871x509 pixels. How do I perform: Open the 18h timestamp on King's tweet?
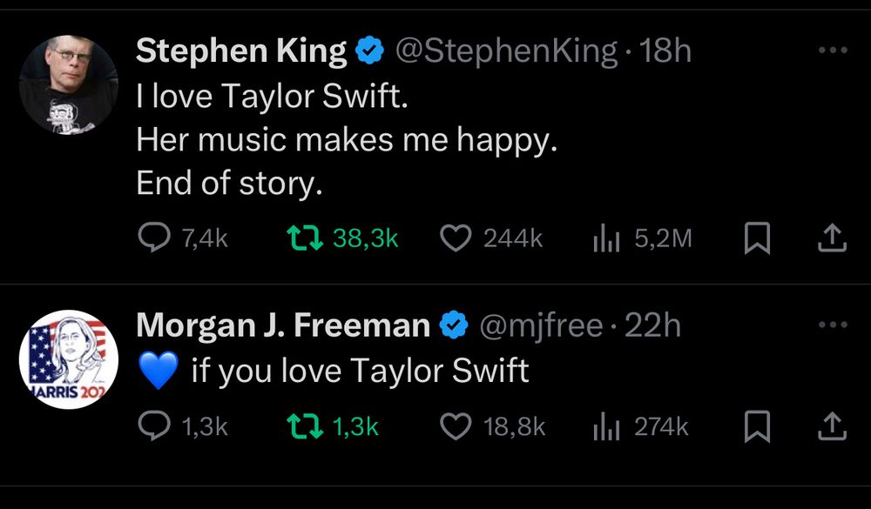[x=665, y=52]
